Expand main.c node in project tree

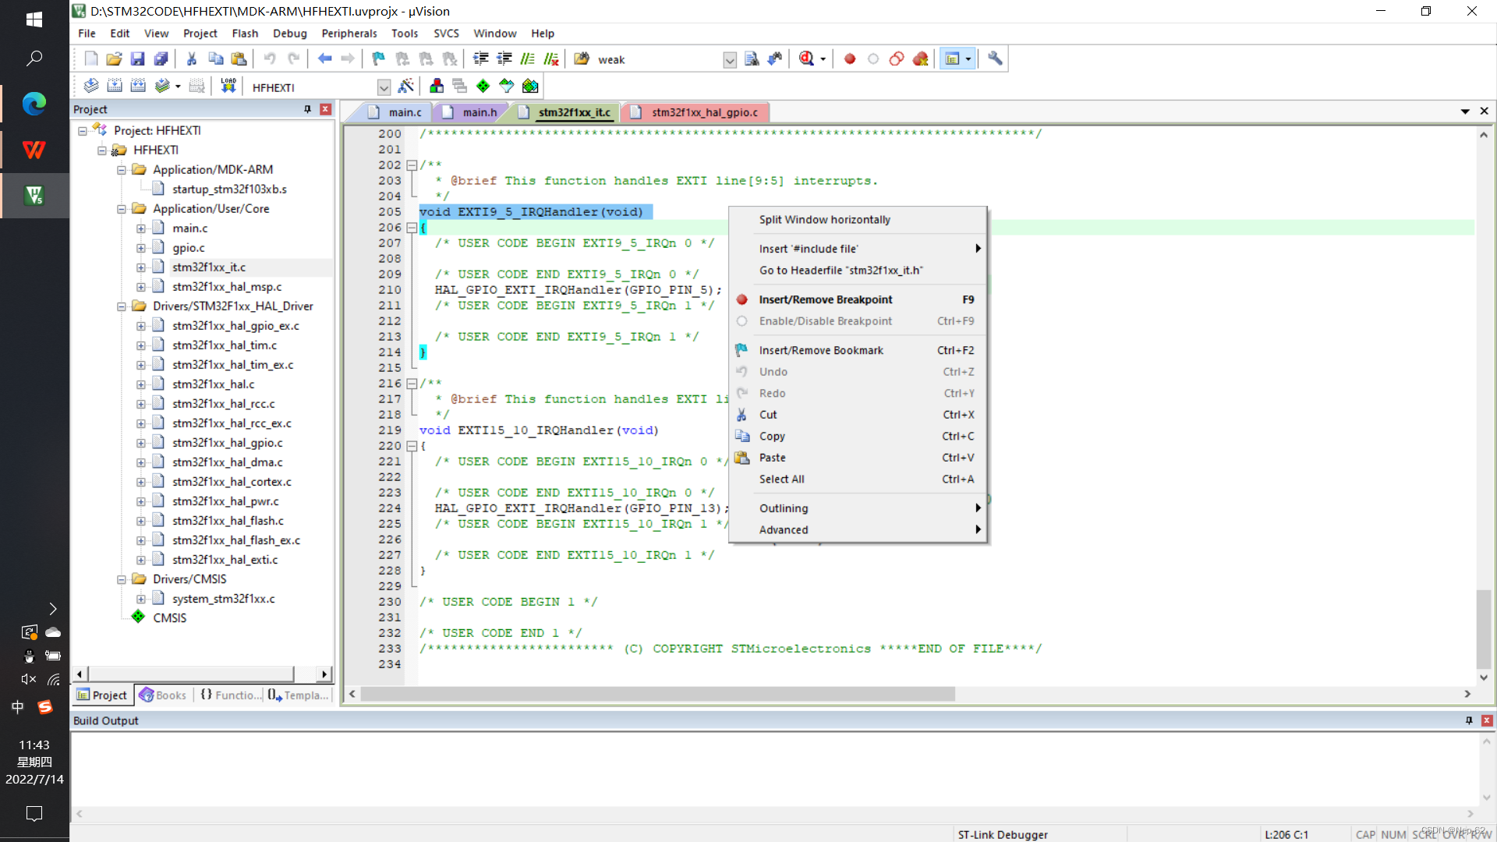click(141, 228)
